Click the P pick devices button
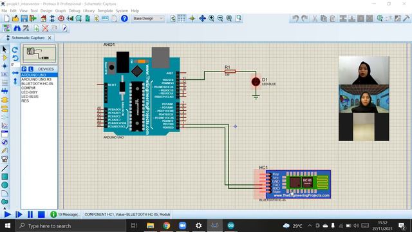 (24, 69)
